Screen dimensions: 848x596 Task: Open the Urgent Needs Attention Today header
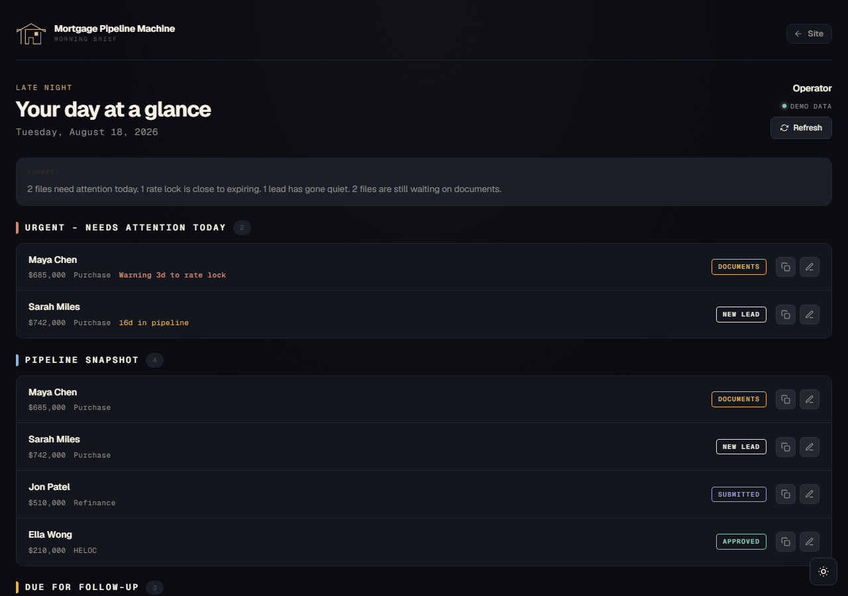click(125, 228)
